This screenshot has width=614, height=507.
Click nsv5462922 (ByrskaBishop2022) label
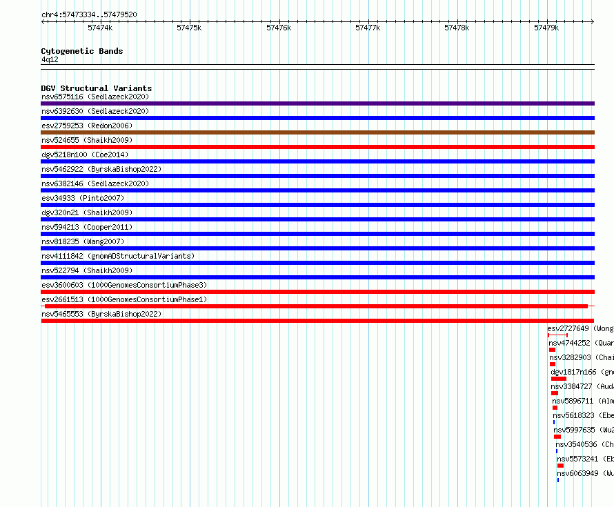pos(101,169)
